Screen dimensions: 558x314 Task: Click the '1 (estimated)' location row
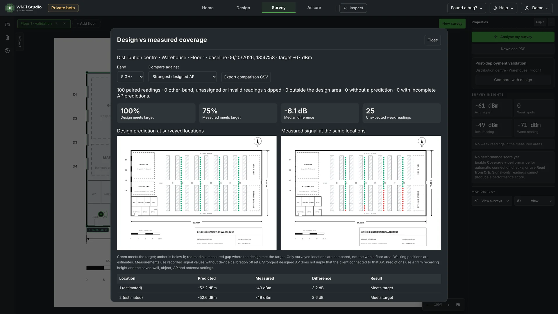pos(279,288)
